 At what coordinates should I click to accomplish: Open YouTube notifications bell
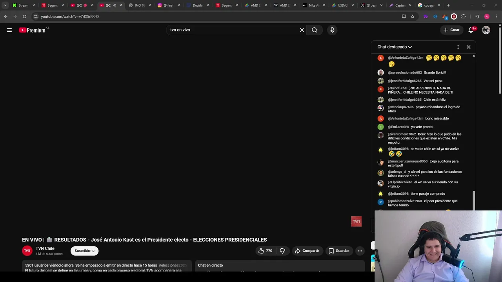[x=471, y=30]
